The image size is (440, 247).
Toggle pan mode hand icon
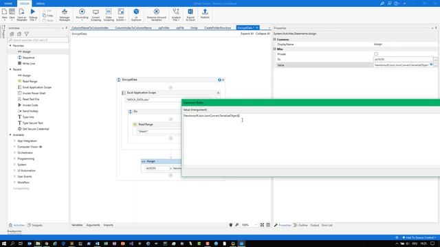click(x=231, y=225)
